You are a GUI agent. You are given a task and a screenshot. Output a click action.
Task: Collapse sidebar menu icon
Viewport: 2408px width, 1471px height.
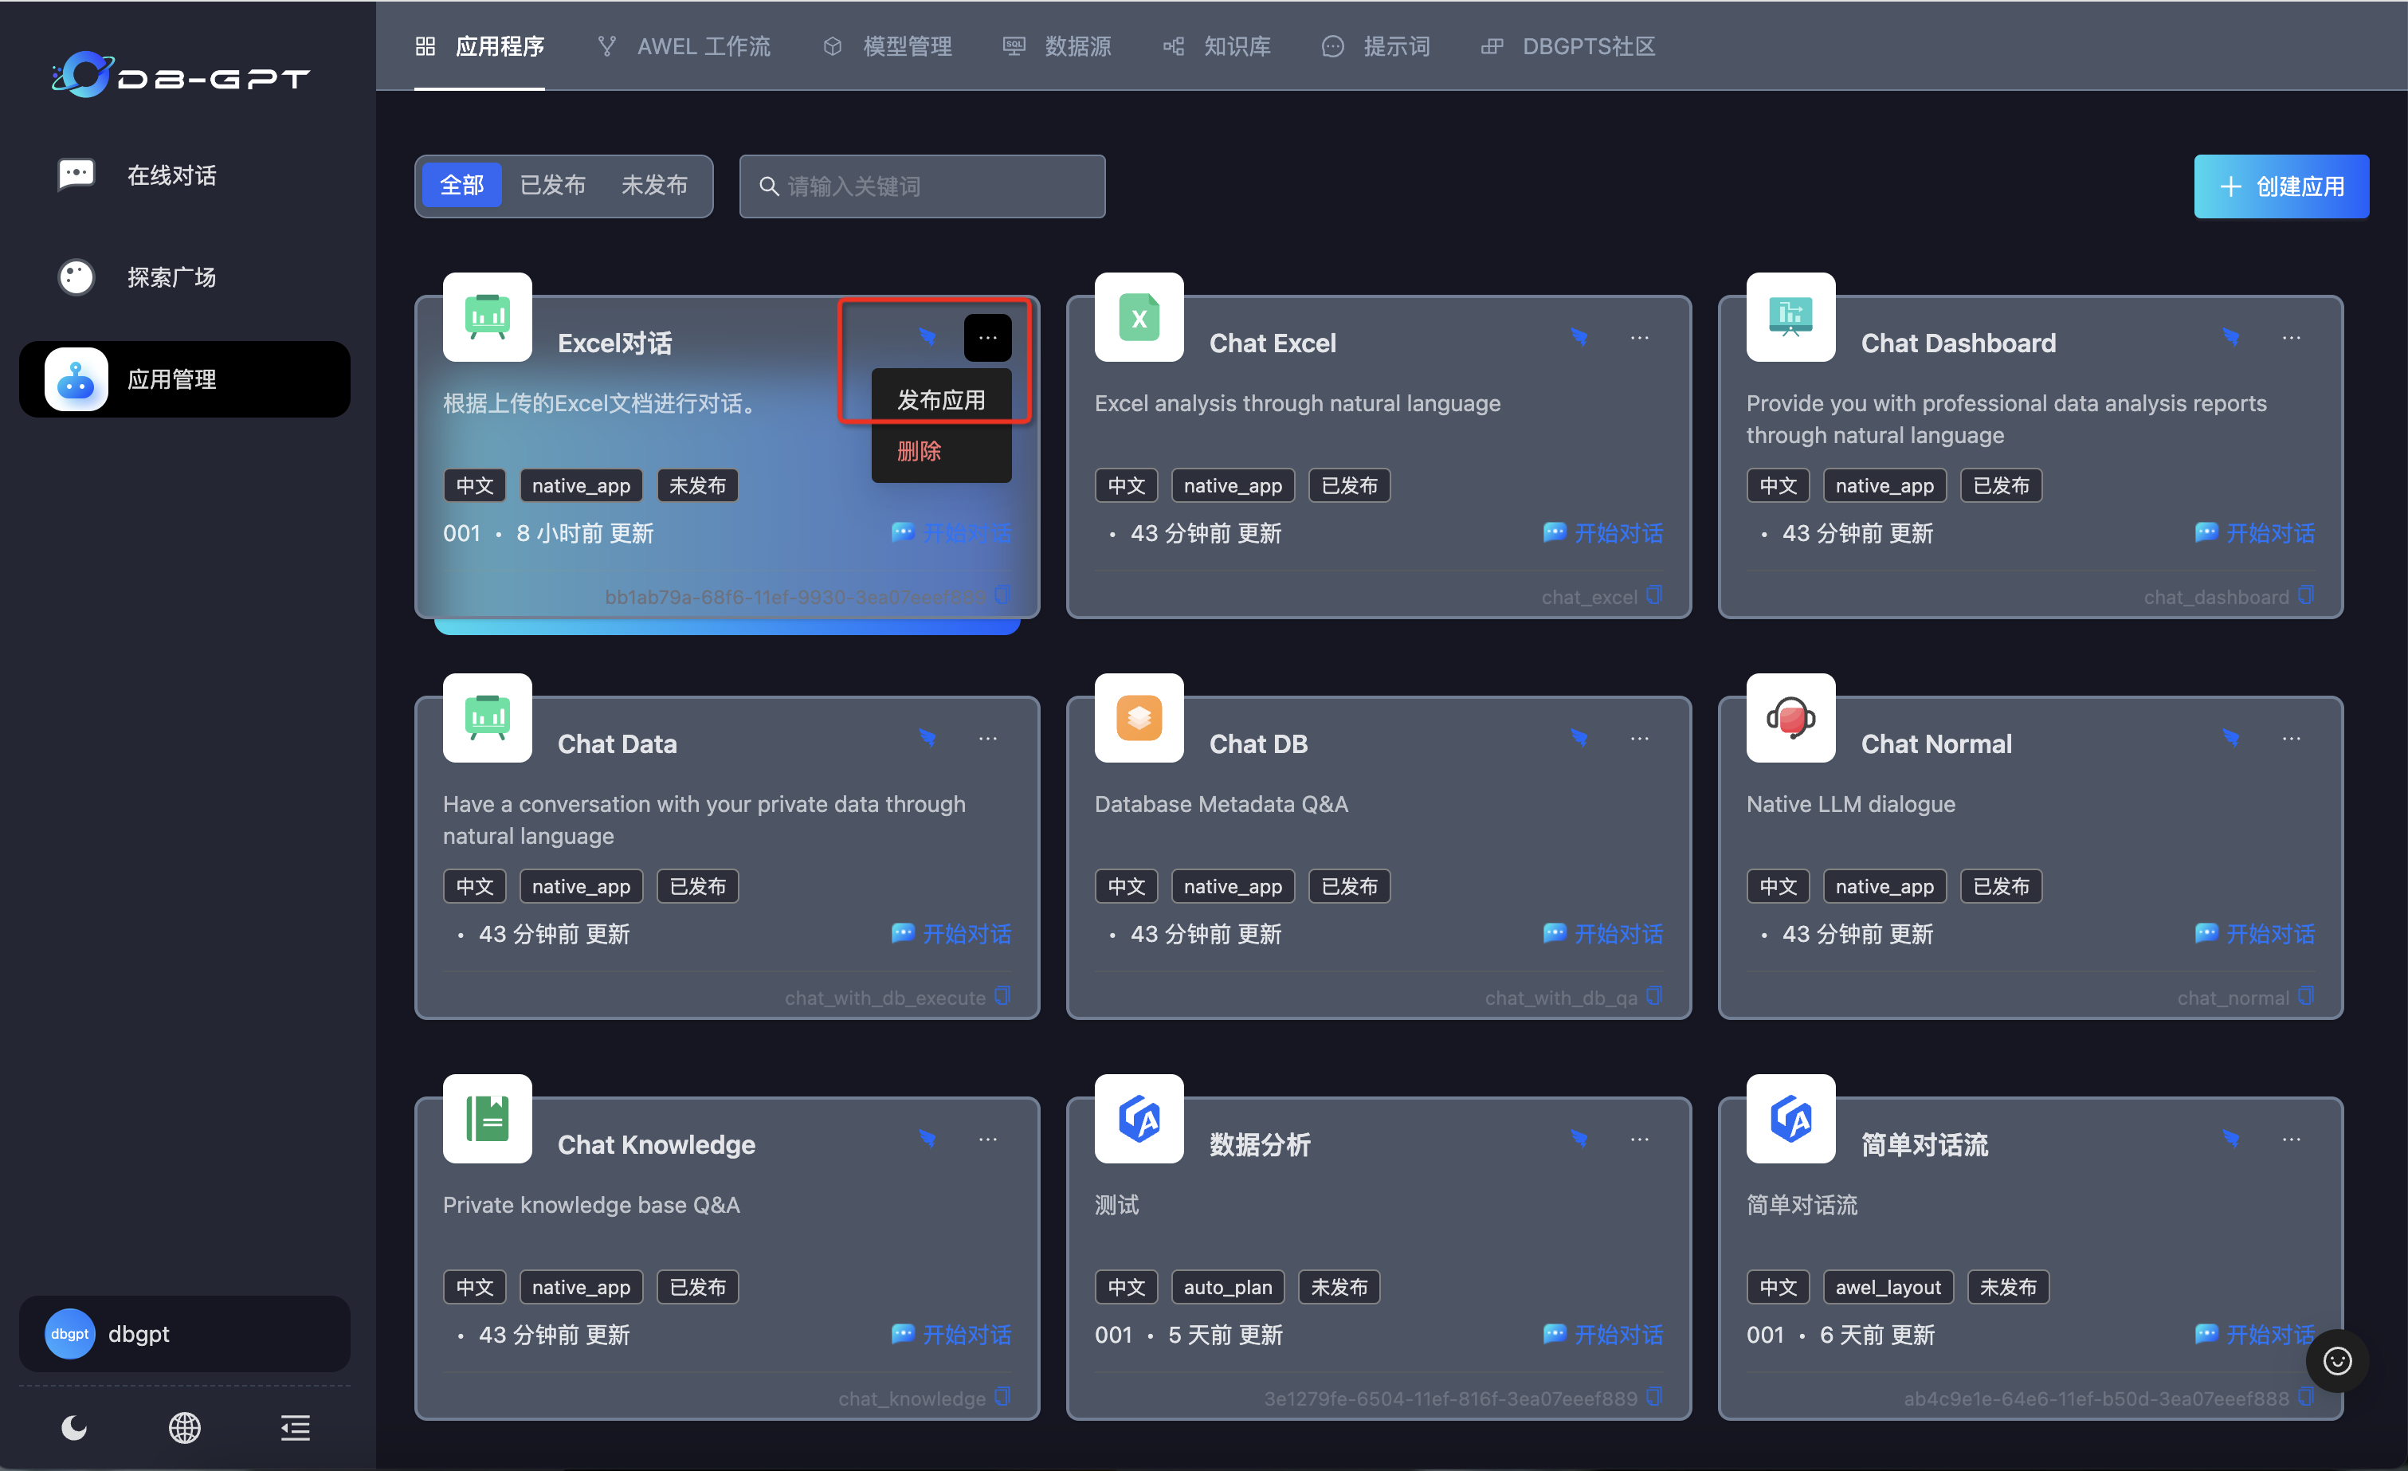point(295,1428)
